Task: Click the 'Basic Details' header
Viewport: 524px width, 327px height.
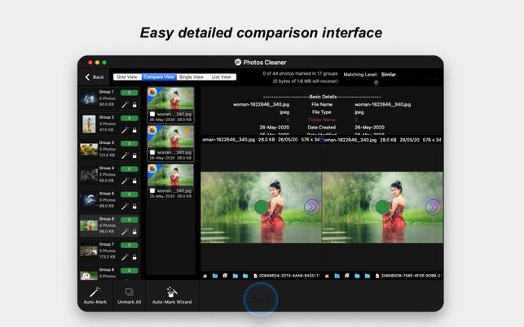Action: click(323, 97)
